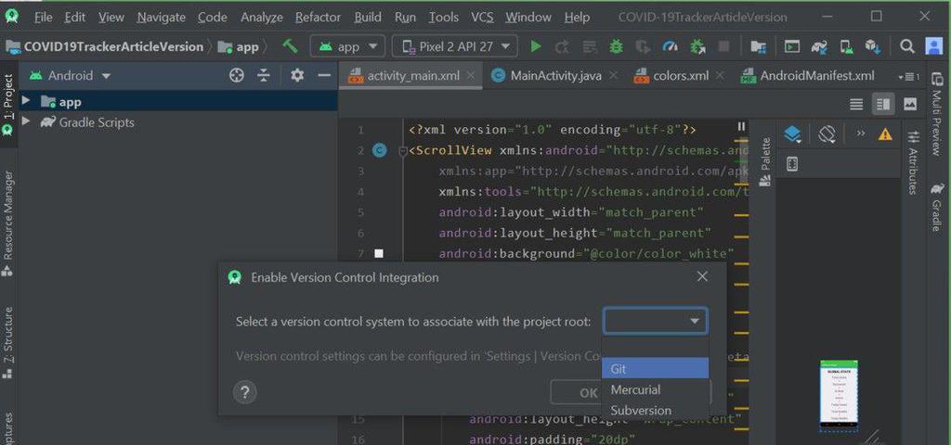Debug app with green bug icon
Image resolution: width=951 pixels, height=445 pixels.
click(x=617, y=46)
